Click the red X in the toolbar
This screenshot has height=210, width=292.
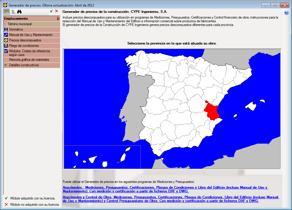[57, 11]
